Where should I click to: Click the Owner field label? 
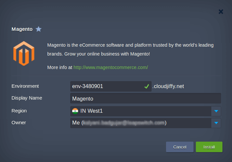click(x=19, y=123)
